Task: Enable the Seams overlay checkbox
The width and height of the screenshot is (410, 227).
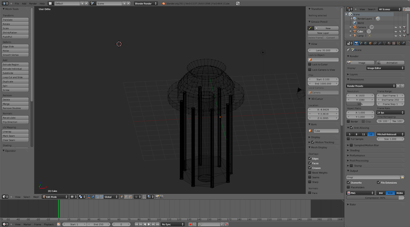Action: (x=310, y=177)
